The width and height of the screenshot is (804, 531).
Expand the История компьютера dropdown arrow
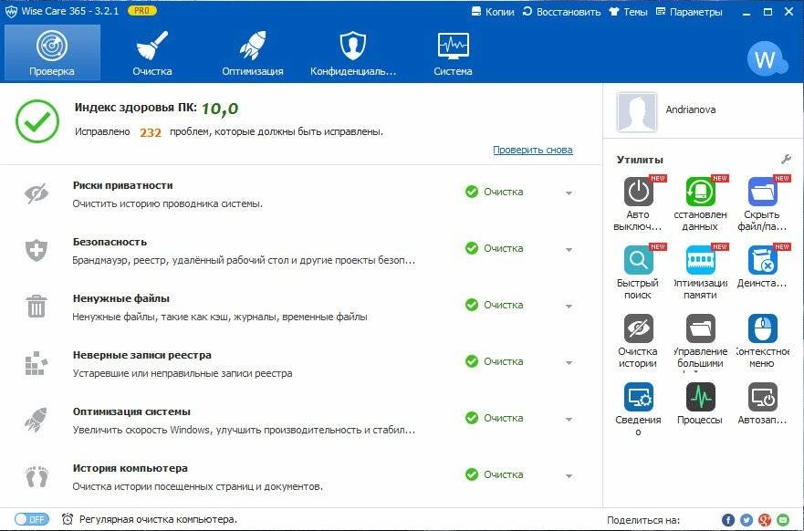tap(569, 476)
